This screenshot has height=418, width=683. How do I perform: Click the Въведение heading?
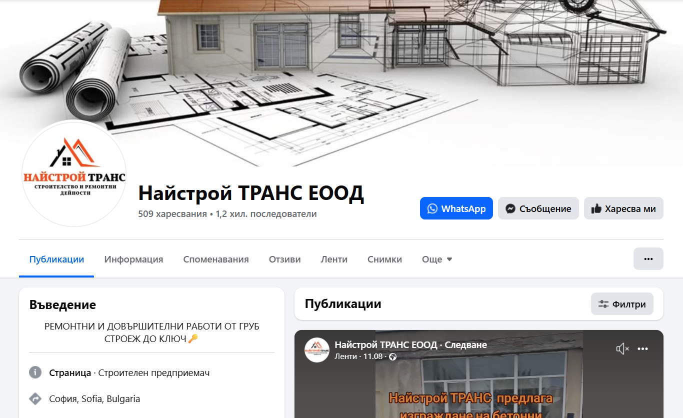click(62, 304)
